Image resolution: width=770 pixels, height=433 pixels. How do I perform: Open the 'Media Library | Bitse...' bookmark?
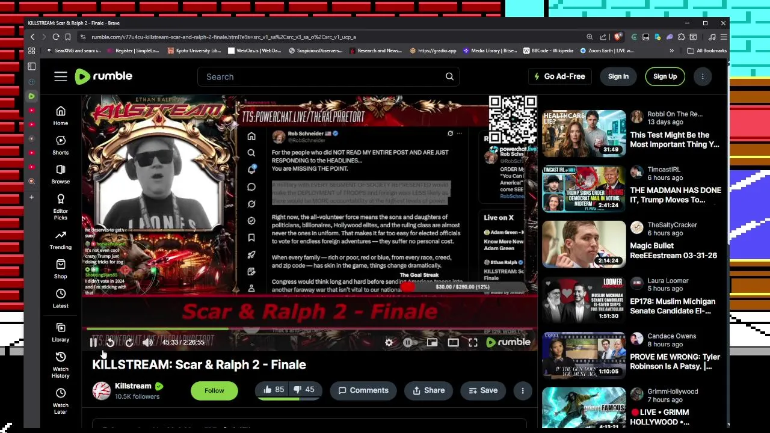pyautogui.click(x=490, y=51)
